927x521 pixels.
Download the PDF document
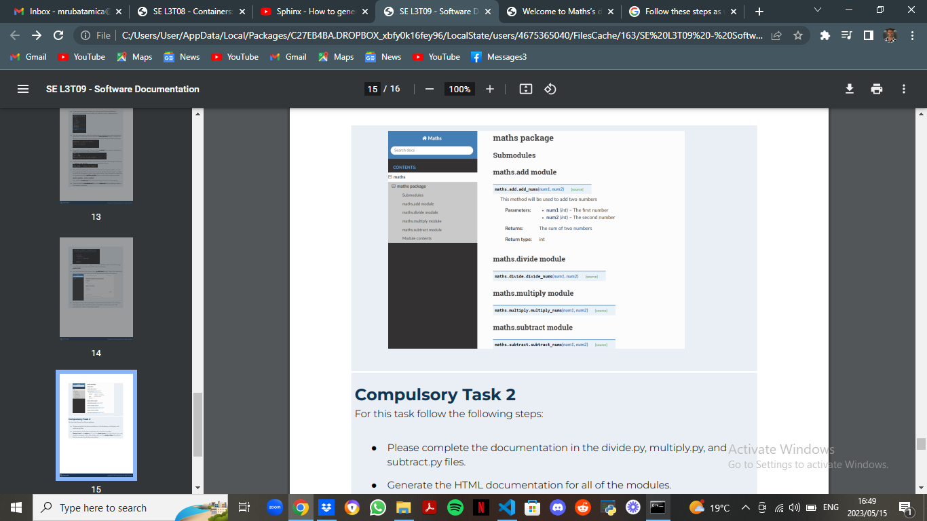tap(849, 88)
